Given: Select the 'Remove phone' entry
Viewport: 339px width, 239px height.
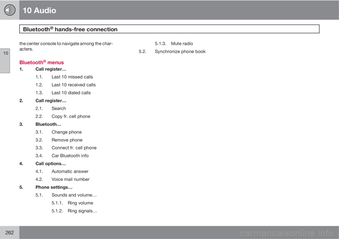Looking at the screenshot, I should 67,140.
